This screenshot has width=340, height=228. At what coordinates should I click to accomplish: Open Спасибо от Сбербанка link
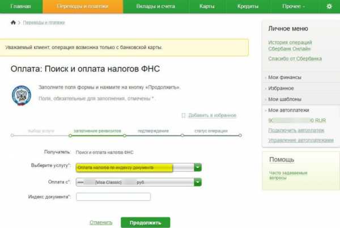point(295,59)
